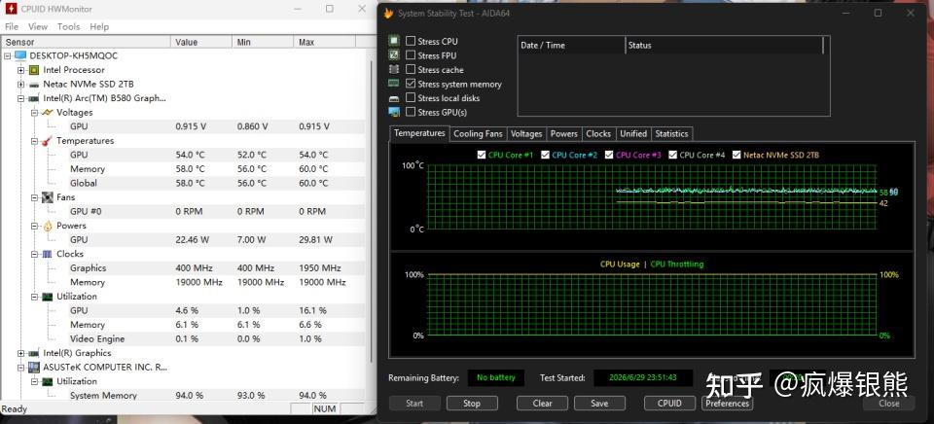The width and height of the screenshot is (934, 424).
Task: Click the Clocks icon in HWMonitor tree
Action: click(48, 254)
